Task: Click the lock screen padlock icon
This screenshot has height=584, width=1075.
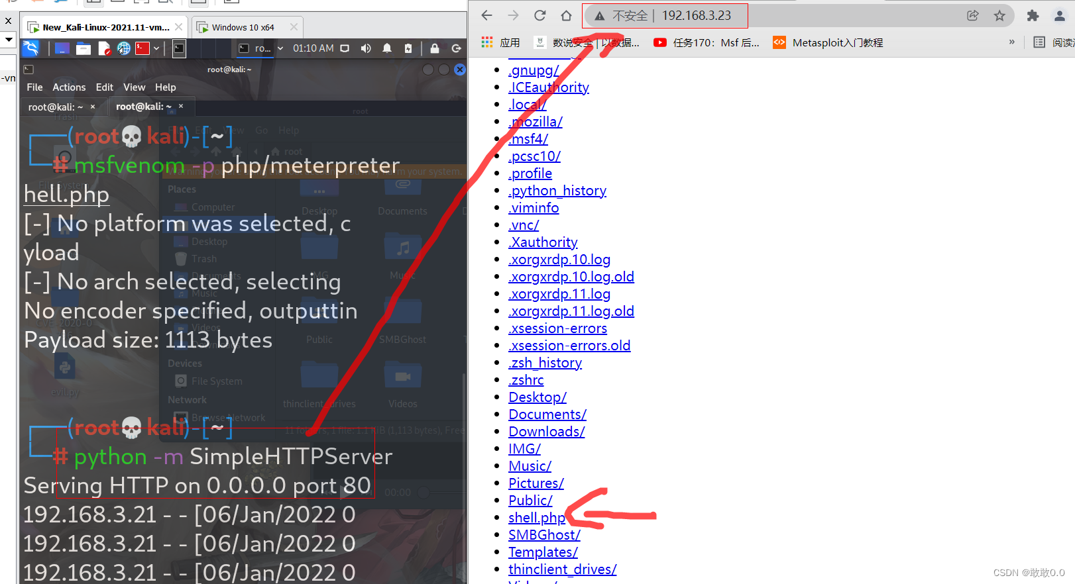Action: (x=435, y=48)
